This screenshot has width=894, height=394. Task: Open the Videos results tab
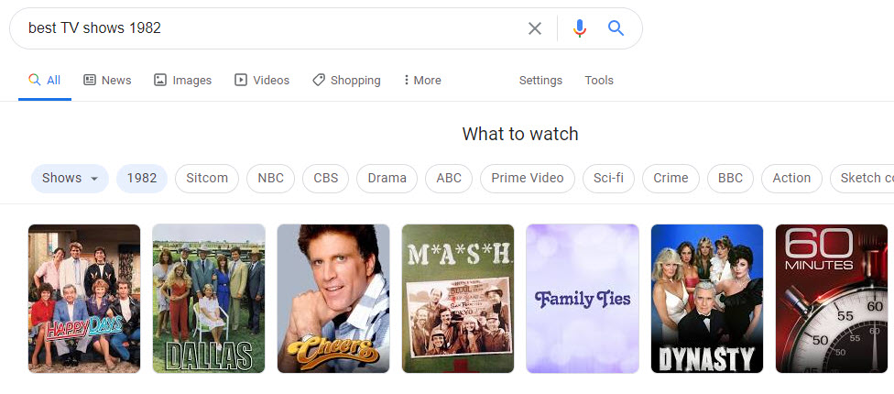[x=262, y=81]
